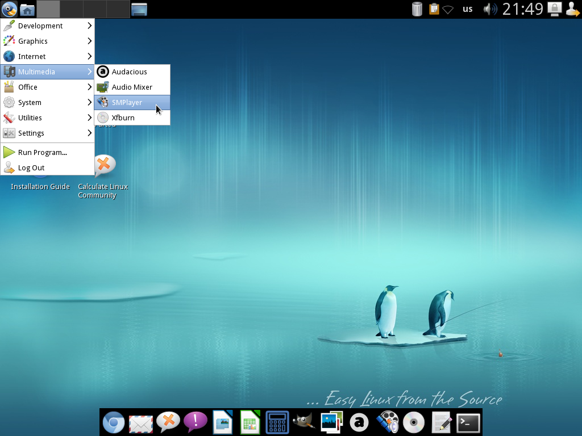Click the volume speaker icon in the panel
The width and height of the screenshot is (582, 436).
(489, 9)
